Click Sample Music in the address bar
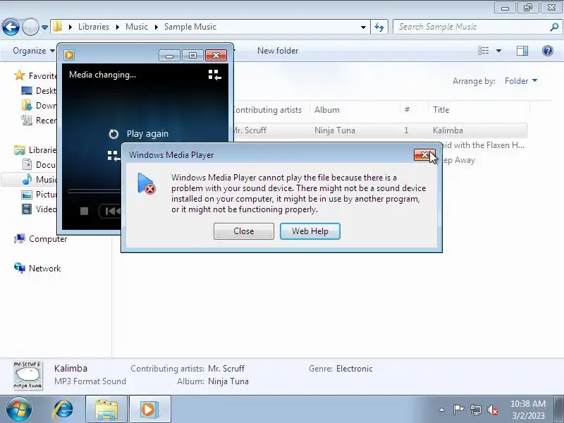The image size is (564, 423). tap(190, 27)
